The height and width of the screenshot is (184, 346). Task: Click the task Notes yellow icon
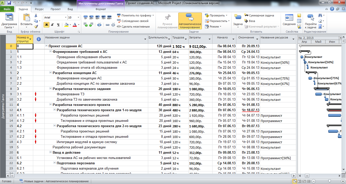coord(299,16)
